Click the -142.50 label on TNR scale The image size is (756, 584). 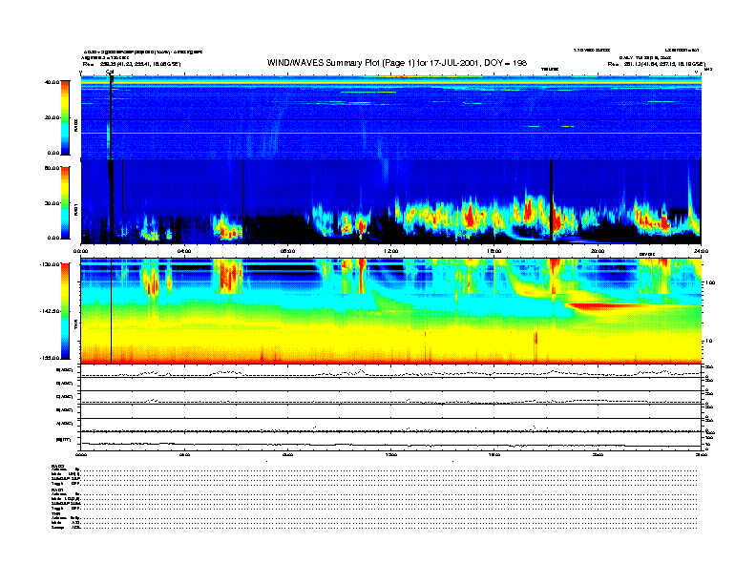coord(49,311)
